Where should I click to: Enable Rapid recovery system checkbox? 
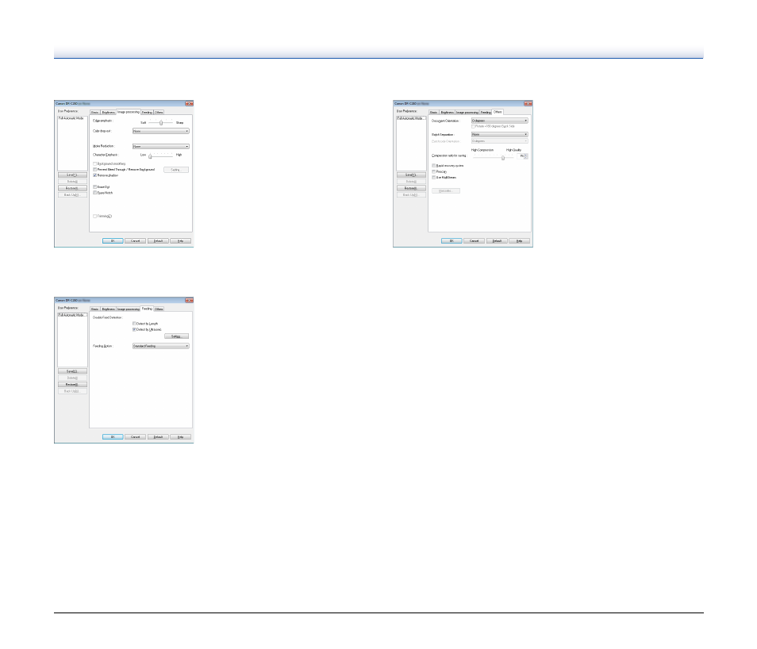[434, 165]
